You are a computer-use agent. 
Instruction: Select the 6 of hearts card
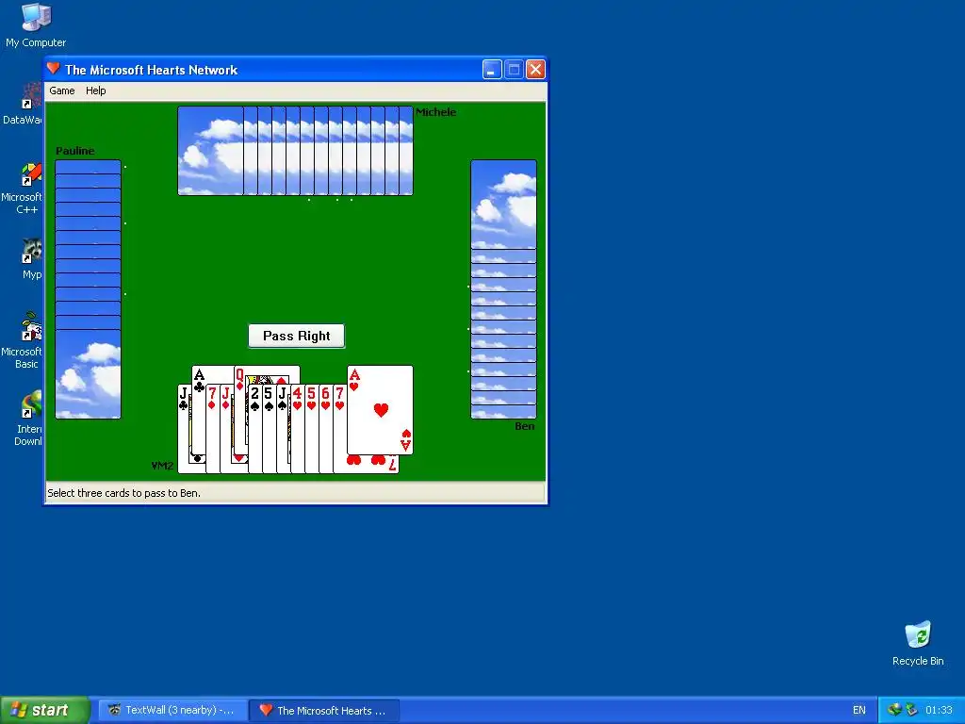coord(325,429)
